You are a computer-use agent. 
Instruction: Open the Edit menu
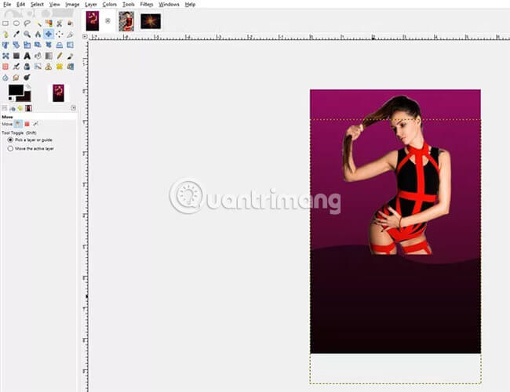tap(20, 4)
